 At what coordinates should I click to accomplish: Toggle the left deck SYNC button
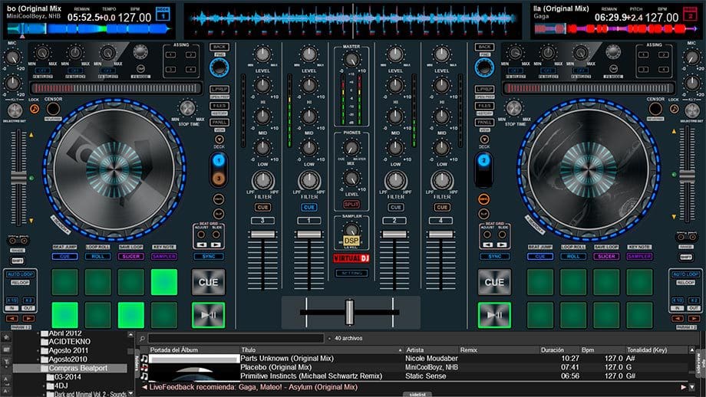tap(209, 256)
